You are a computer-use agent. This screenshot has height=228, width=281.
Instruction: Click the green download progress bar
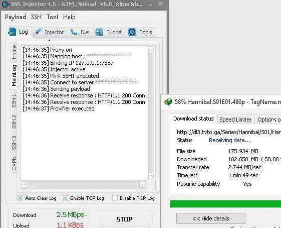tap(225, 204)
